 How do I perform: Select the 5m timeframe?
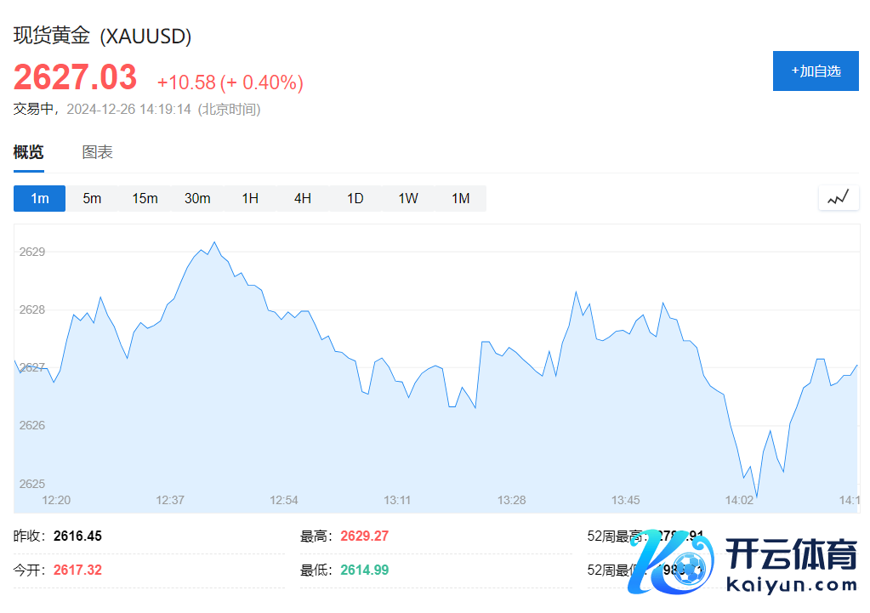tap(92, 199)
